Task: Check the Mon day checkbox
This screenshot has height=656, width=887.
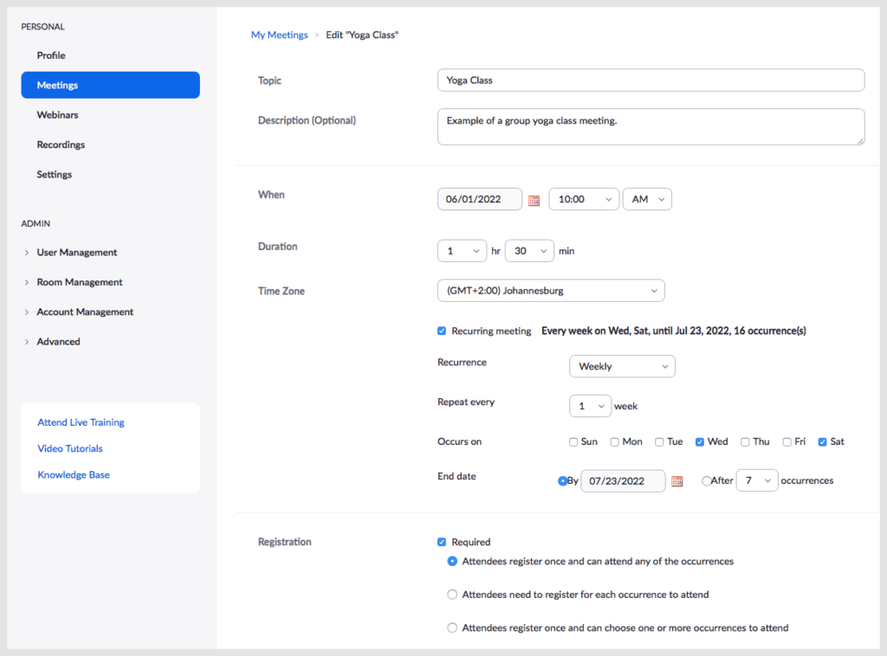Action: (x=615, y=442)
